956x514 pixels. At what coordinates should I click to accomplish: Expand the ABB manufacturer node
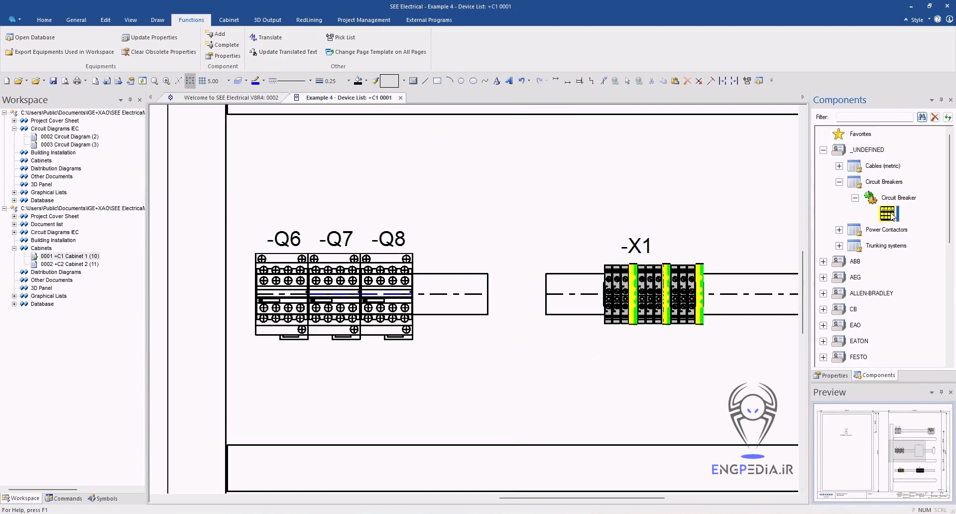tap(823, 261)
